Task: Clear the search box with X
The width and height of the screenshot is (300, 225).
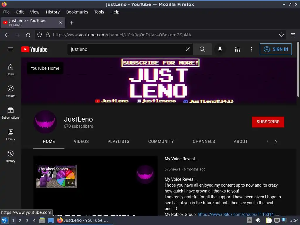Action: coord(188,49)
